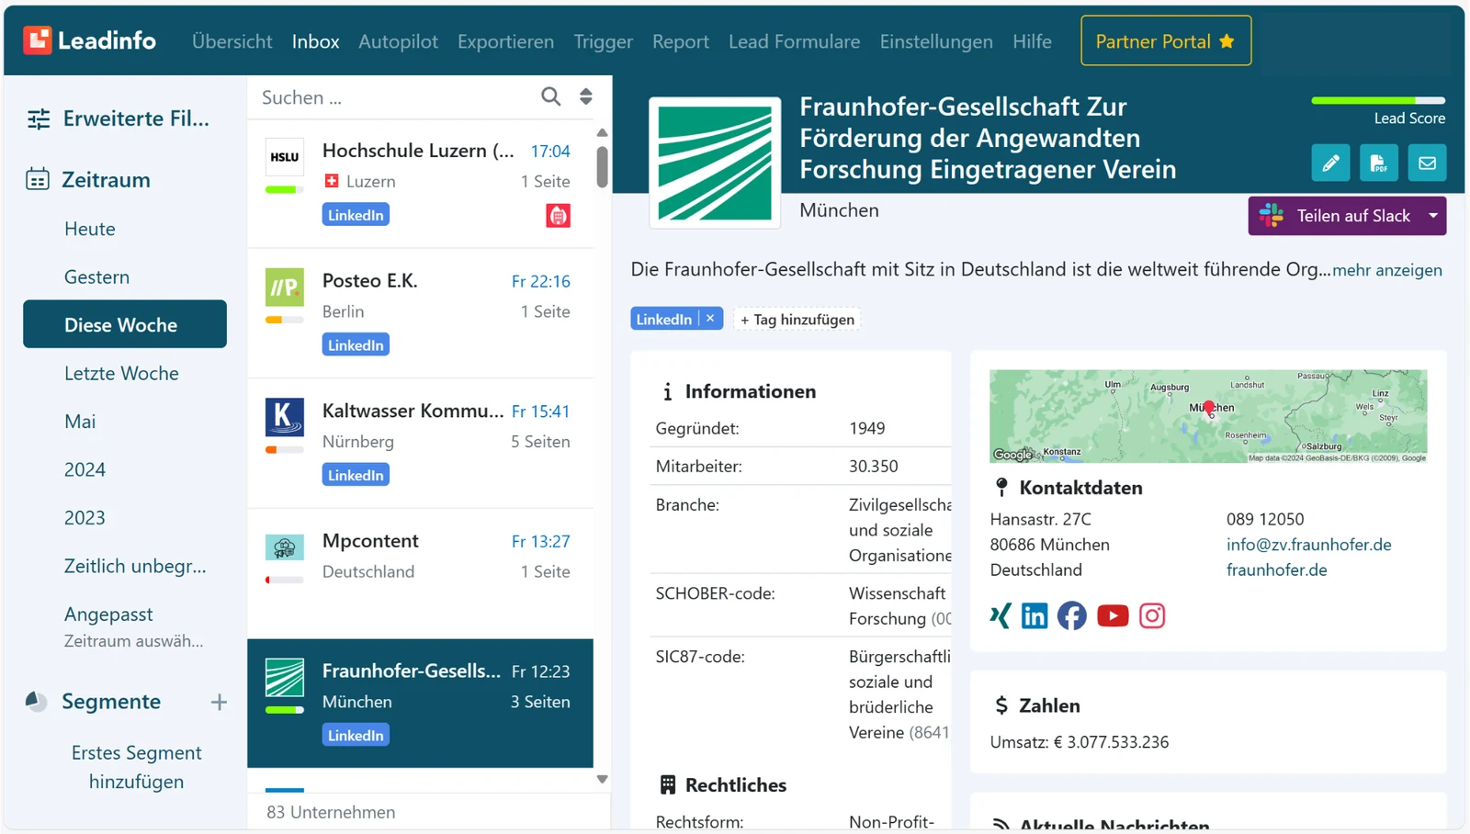Click the search magnifier icon
This screenshot has height=834, width=1470.
pyautogui.click(x=550, y=96)
